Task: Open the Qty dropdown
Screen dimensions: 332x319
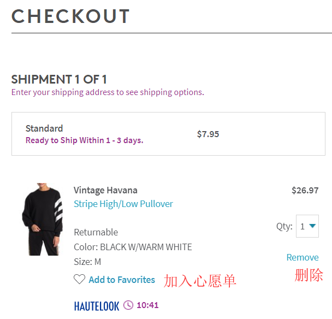Action: tap(307, 226)
